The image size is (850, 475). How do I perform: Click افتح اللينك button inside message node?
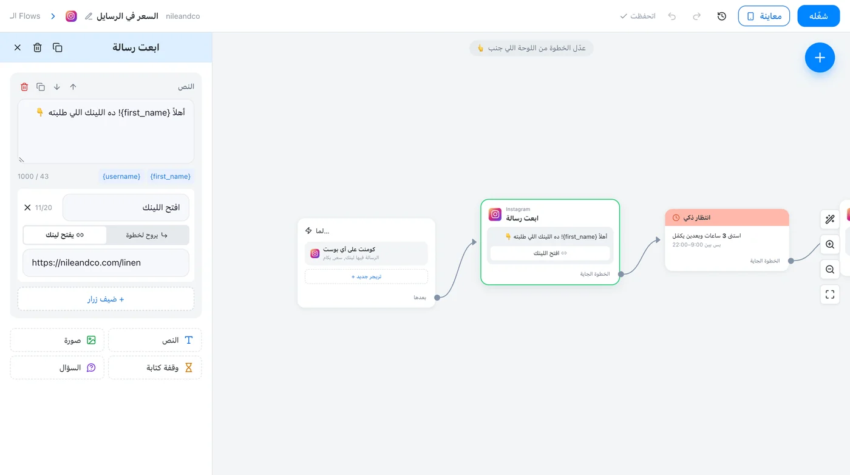point(550,253)
